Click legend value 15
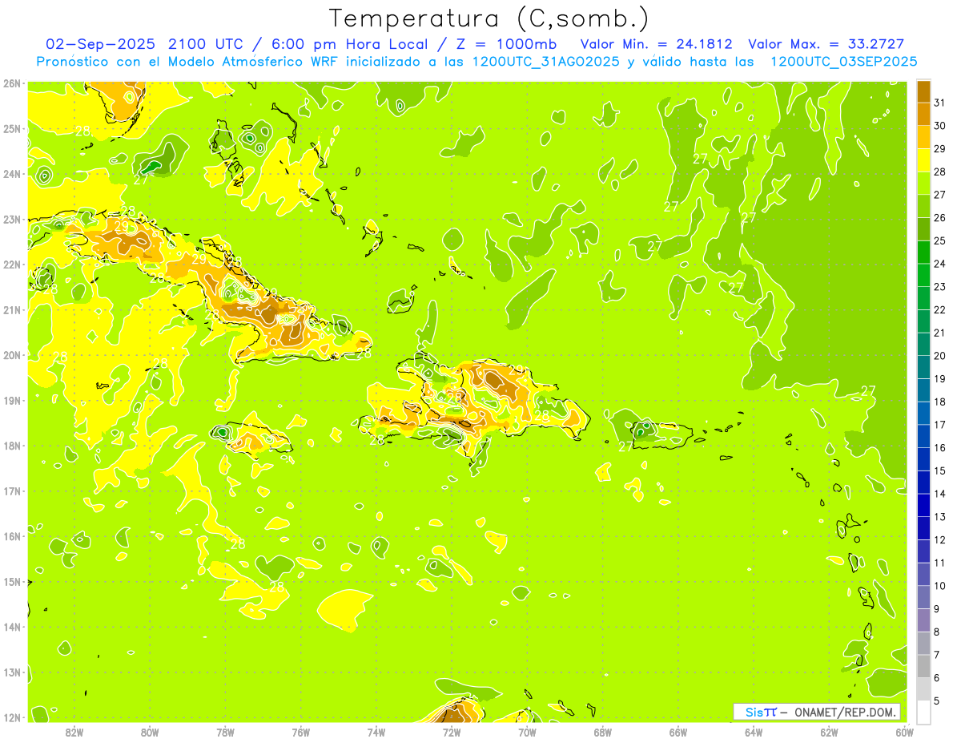 point(940,470)
